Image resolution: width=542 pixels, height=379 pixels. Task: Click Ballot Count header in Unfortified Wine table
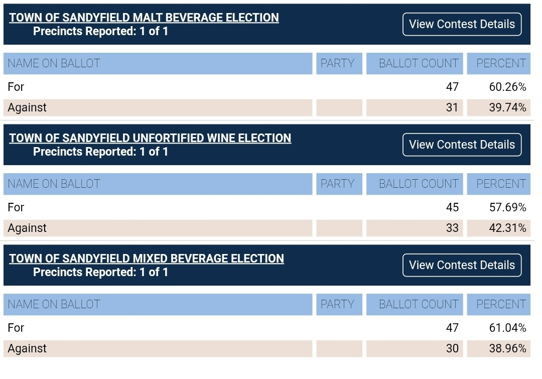(419, 184)
